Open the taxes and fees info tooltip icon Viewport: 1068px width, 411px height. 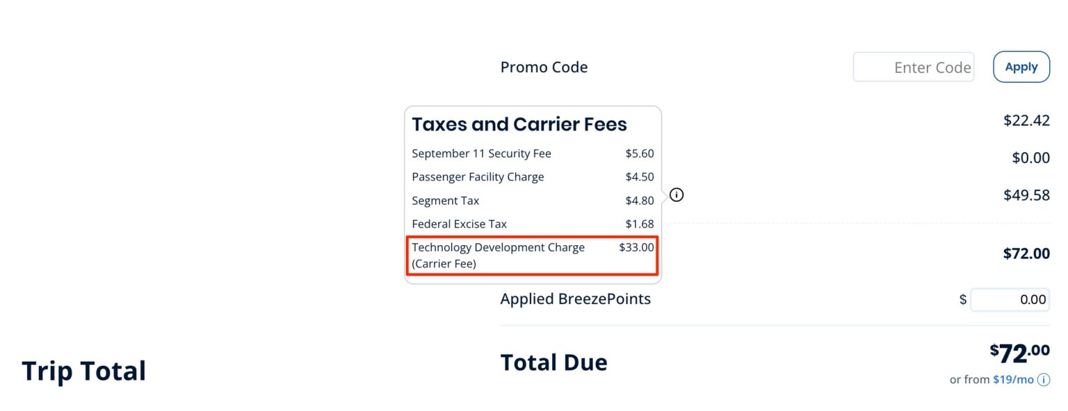pyautogui.click(x=675, y=195)
